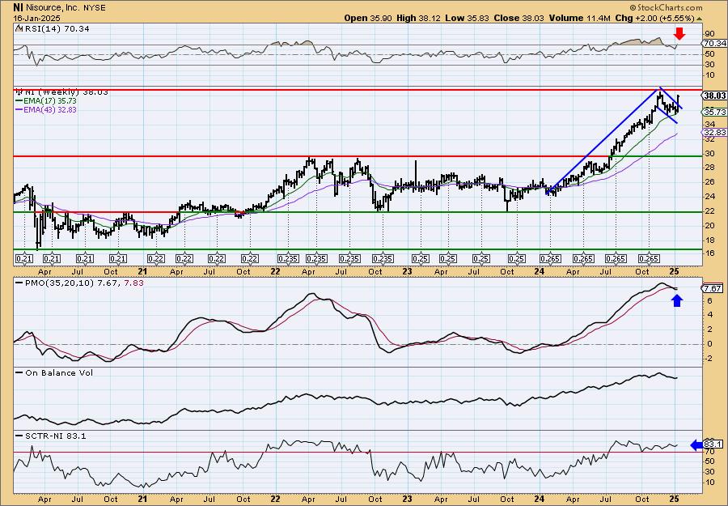The width and height of the screenshot is (728, 506).
Task: Open the StockCharts.com copyright link
Action: coord(667,7)
